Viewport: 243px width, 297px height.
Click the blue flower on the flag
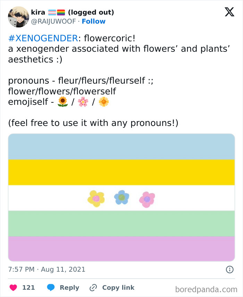tap(121, 197)
